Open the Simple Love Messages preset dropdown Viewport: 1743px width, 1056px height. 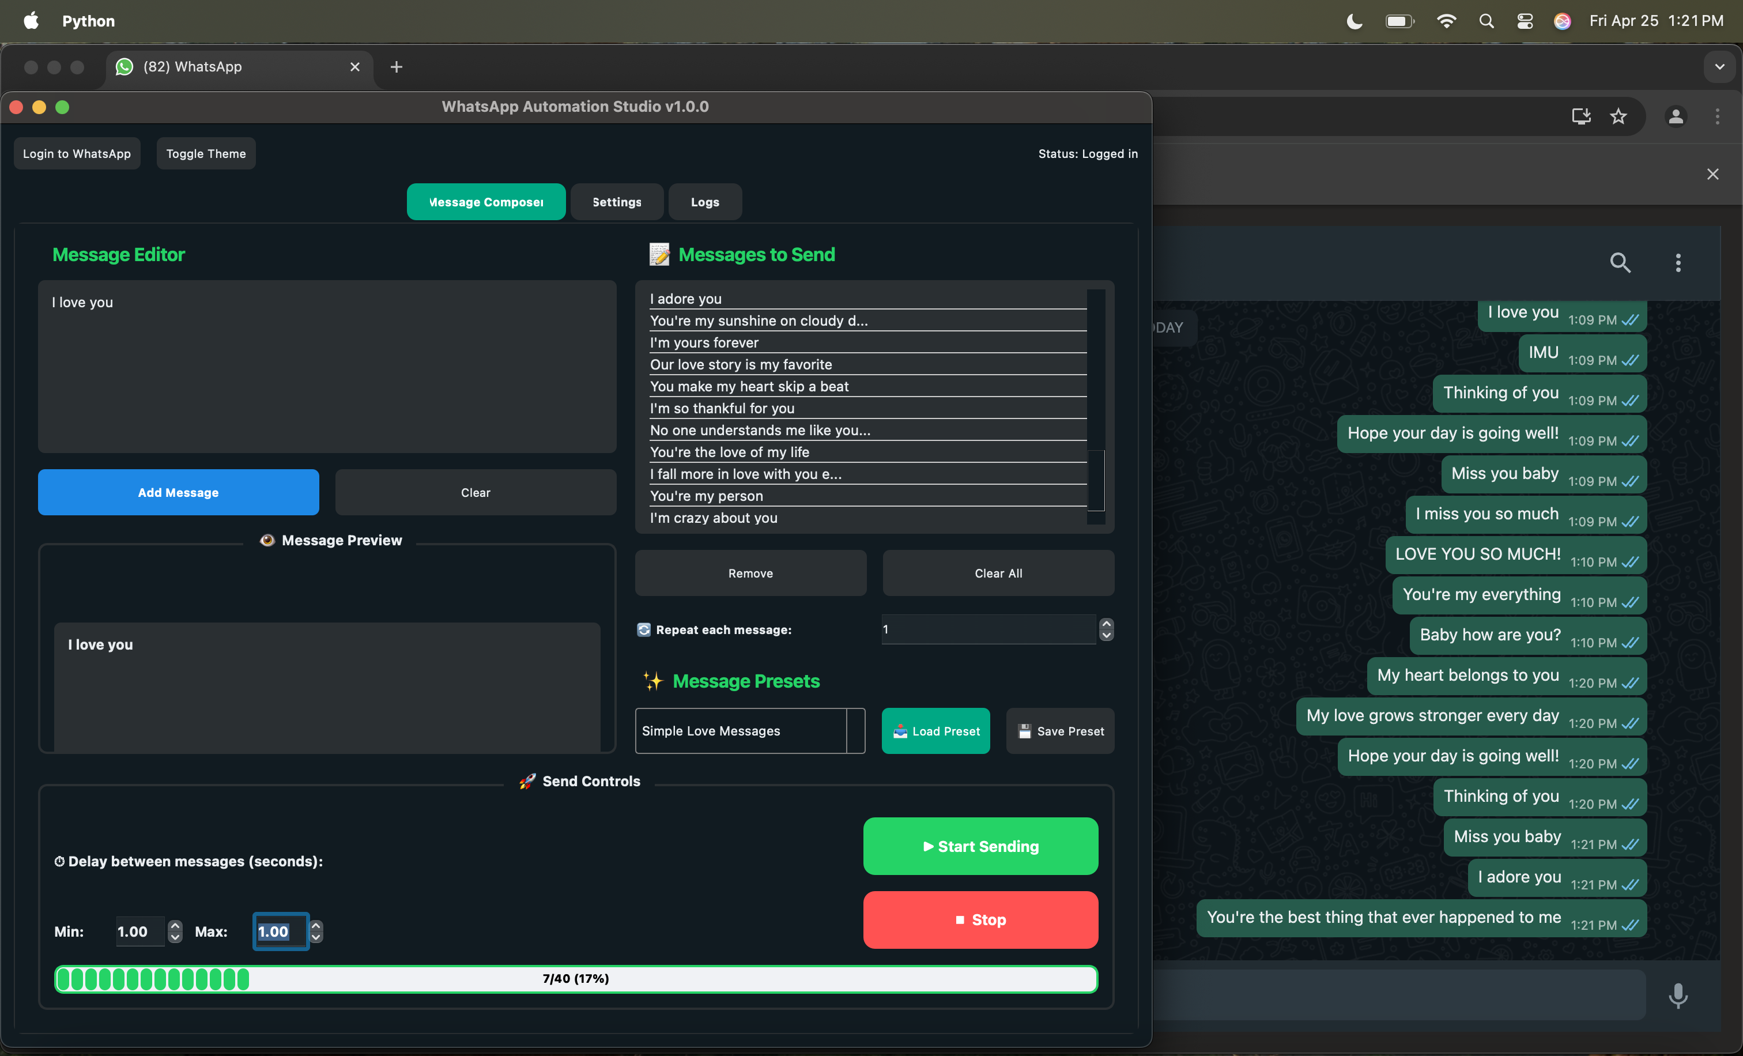click(x=749, y=731)
